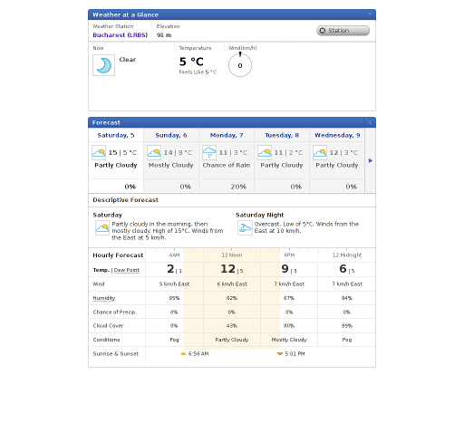
Task: Select the Sunday, 6 forecast tab
Action: point(171,135)
